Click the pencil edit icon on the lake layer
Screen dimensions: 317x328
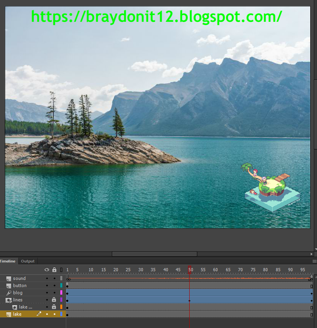(x=39, y=314)
